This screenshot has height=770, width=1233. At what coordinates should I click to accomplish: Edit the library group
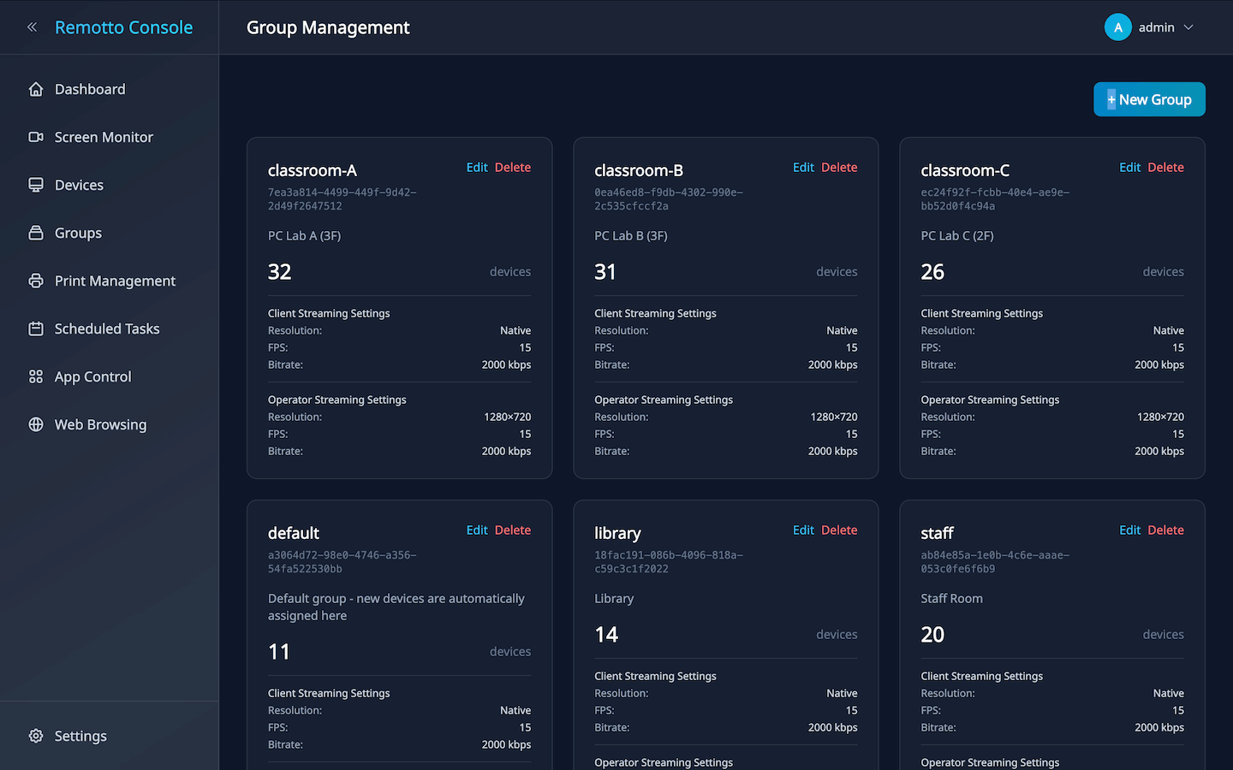click(x=803, y=530)
